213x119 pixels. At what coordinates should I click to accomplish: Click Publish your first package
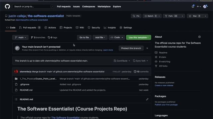click(x=166, y=104)
